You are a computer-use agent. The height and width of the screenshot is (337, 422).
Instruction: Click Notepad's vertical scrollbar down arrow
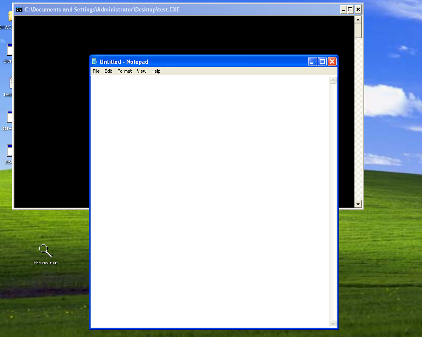point(333,324)
